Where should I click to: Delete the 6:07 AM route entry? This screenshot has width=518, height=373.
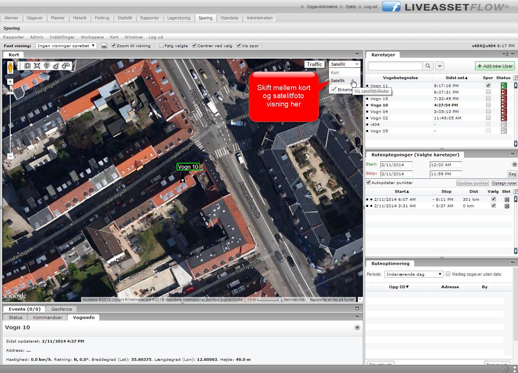(x=507, y=200)
